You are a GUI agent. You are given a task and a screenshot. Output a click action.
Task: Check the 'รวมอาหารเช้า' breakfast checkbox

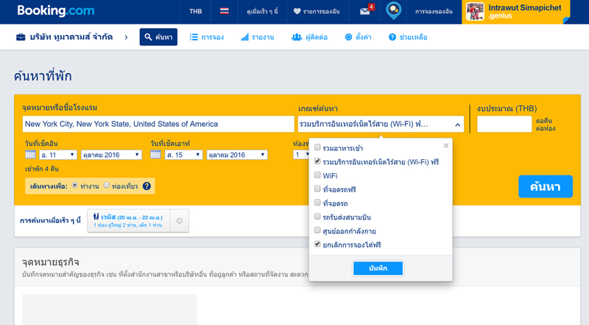point(317,148)
